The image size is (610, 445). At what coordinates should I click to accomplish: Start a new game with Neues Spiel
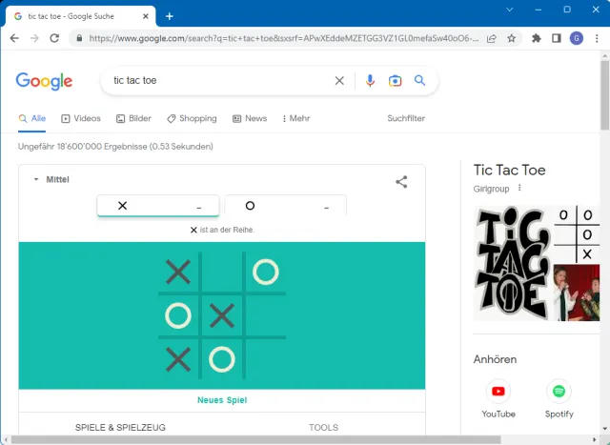tap(222, 400)
